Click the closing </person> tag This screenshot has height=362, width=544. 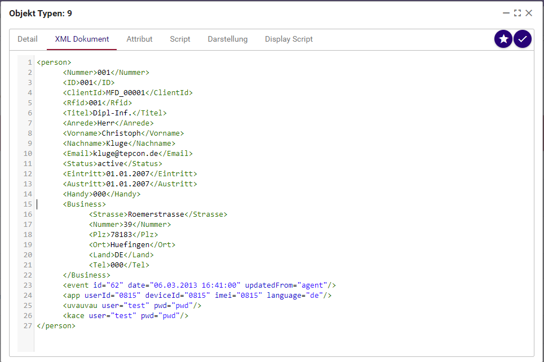click(56, 326)
